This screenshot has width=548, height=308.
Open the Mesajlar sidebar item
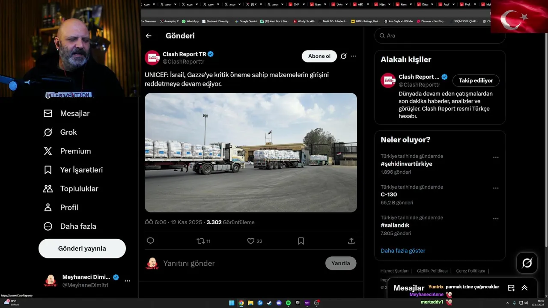click(x=67, y=113)
